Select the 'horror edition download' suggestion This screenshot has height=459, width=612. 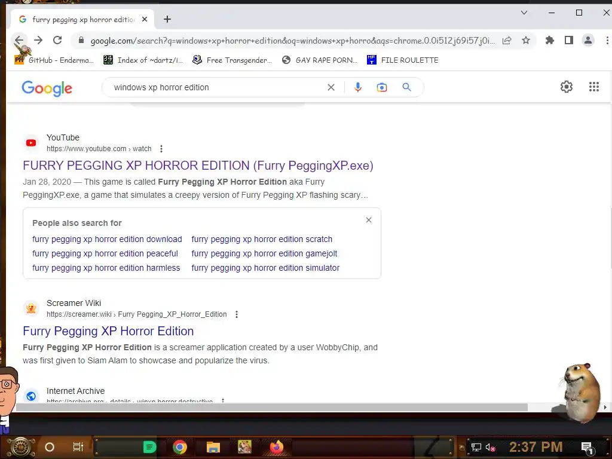pyautogui.click(x=107, y=239)
